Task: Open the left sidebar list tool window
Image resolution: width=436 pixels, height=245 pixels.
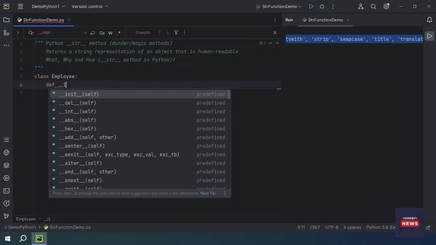Action: (x=6, y=140)
